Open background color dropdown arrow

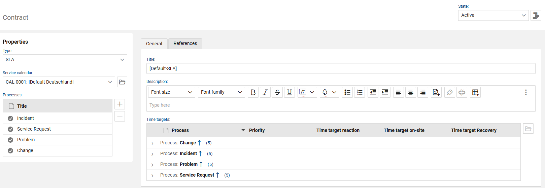coord(334,92)
